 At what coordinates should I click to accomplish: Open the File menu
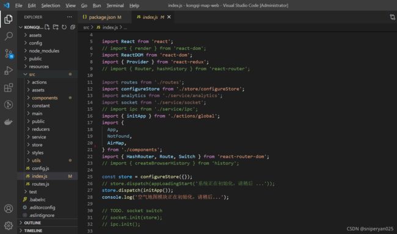tap(19, 5)
